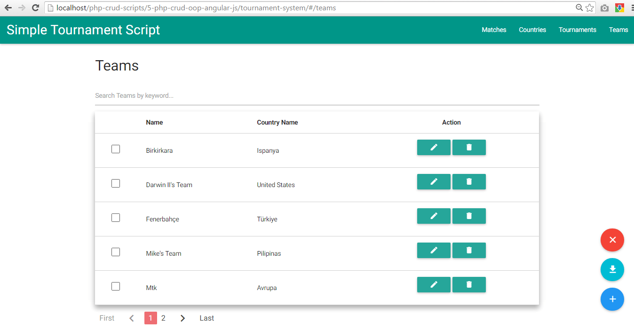
Task: Check the Darwin II's Team row checkbox
Action: (x=116, y=183)
